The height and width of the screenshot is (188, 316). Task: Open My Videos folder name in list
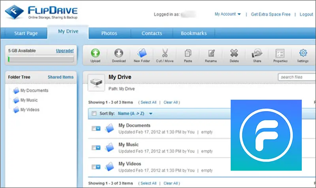click(x=130, y=164)
